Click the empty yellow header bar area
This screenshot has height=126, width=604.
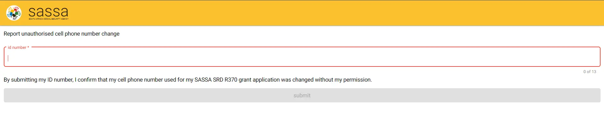pyautogui.click(x=315, y=13)
